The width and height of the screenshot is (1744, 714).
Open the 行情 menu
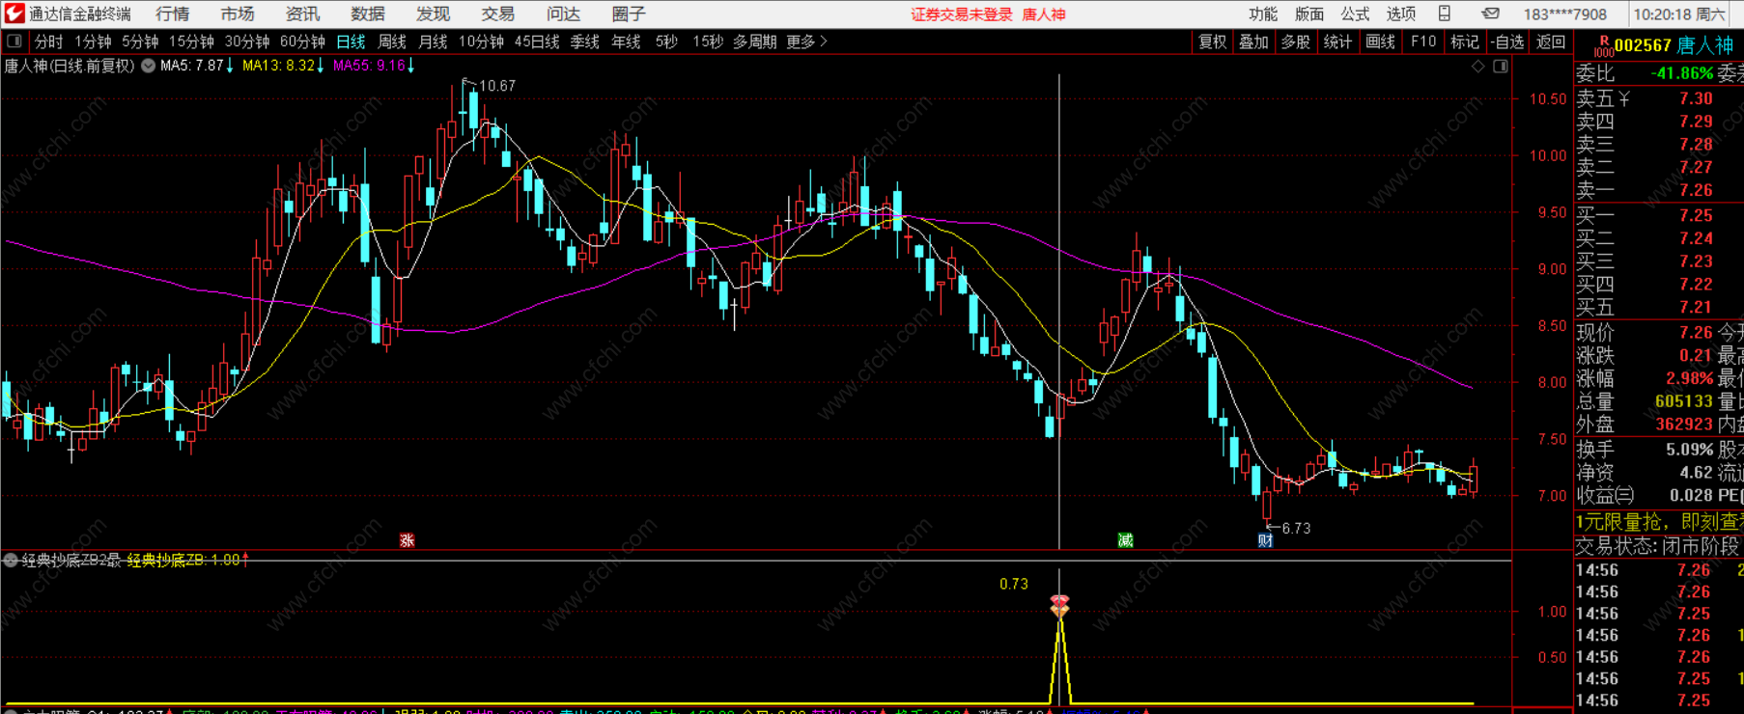pyautogui.click(x=172, y=14)
